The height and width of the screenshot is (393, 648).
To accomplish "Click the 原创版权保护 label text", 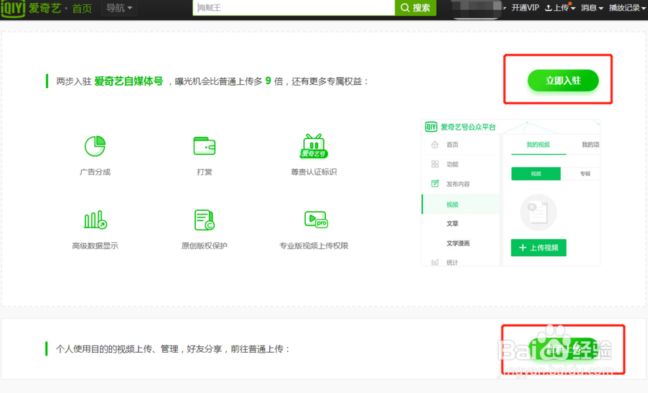I will pos(204,246).
